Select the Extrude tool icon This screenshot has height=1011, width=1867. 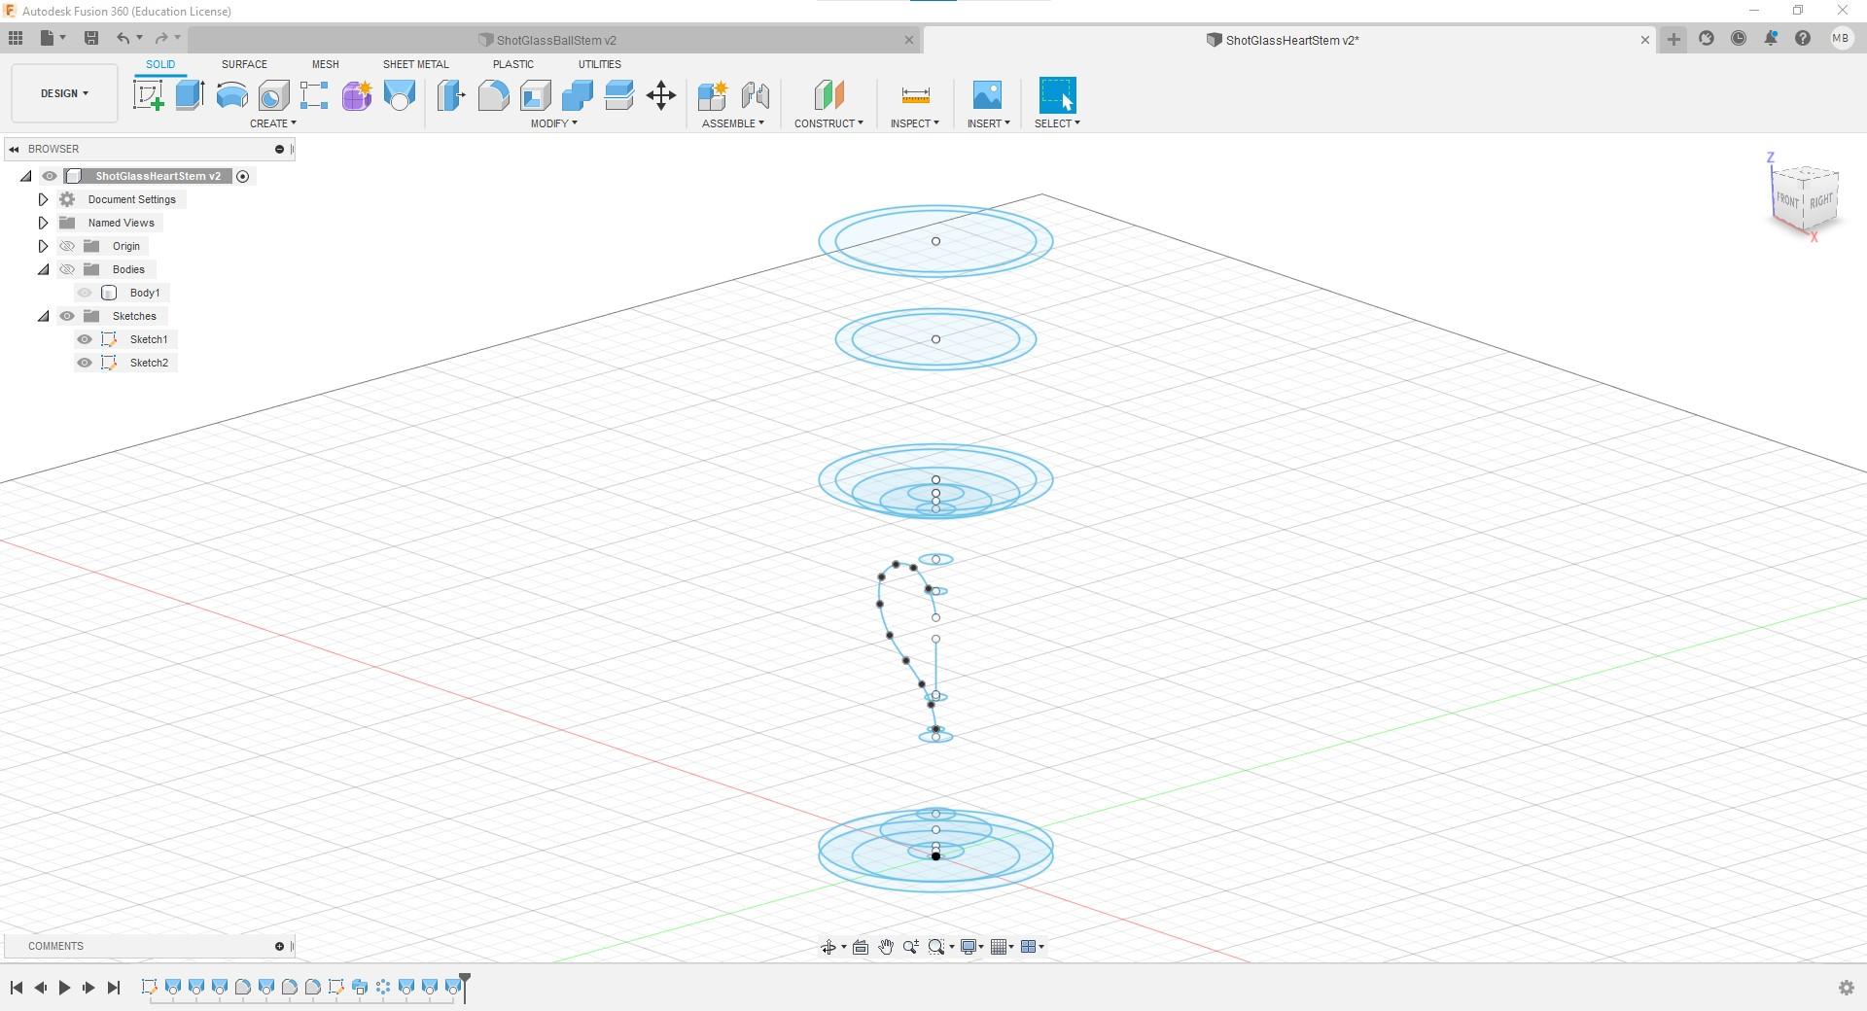[x=190, y=95]
